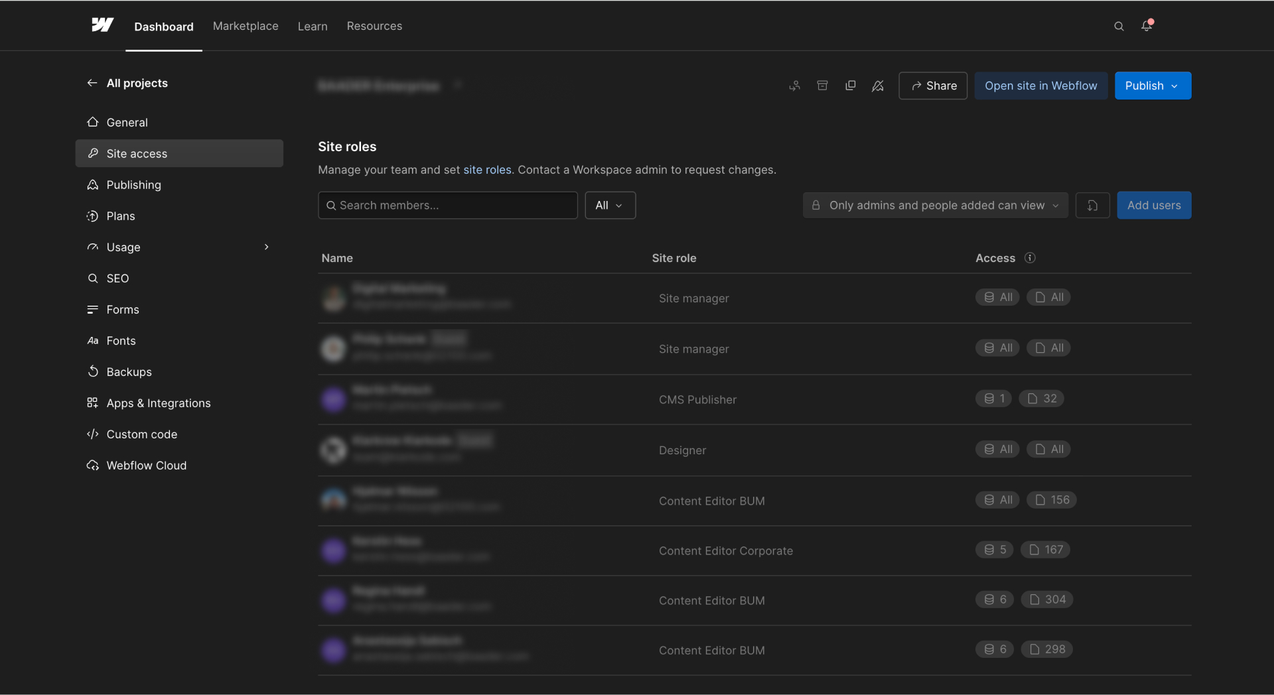Switch to the Marketplace tab
Image resolution: width=1274 pixels, height=695 pixels.
click(246, 26)
